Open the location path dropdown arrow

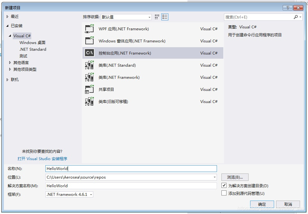click(x=214, y=177)
